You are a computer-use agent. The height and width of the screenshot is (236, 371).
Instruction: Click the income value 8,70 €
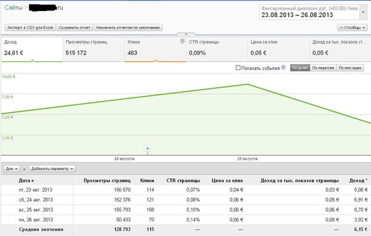click(x=361, y=210)
